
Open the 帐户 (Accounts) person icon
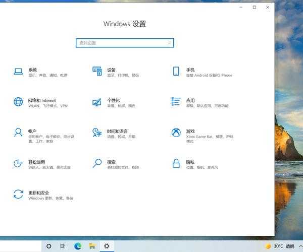click(x=18, y=133)
